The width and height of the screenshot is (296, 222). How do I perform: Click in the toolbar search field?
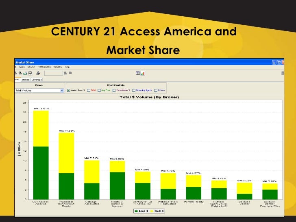click(x=54, y=73)
